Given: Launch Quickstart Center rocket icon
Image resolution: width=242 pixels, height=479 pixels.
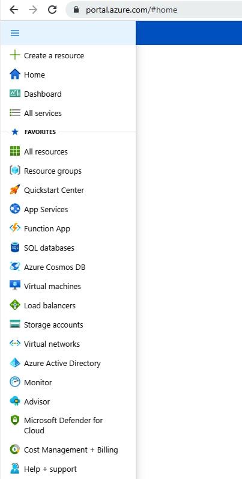Looking at the screenshot, I should pos(14,190).
